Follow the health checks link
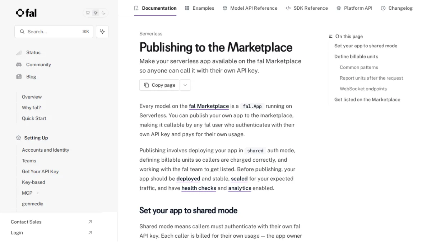The height and width of the screenshot is (242, 431). click(199, 188)
